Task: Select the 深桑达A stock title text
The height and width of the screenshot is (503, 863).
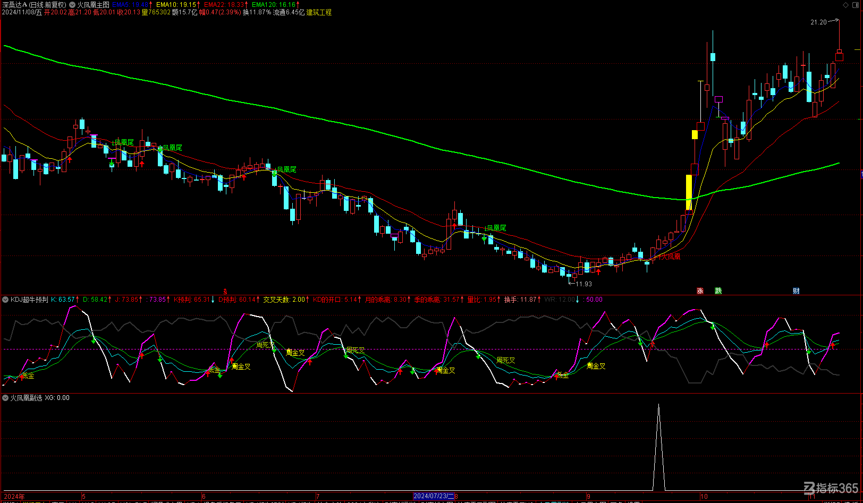Action: pyautogui.click(x=14, y=5)
